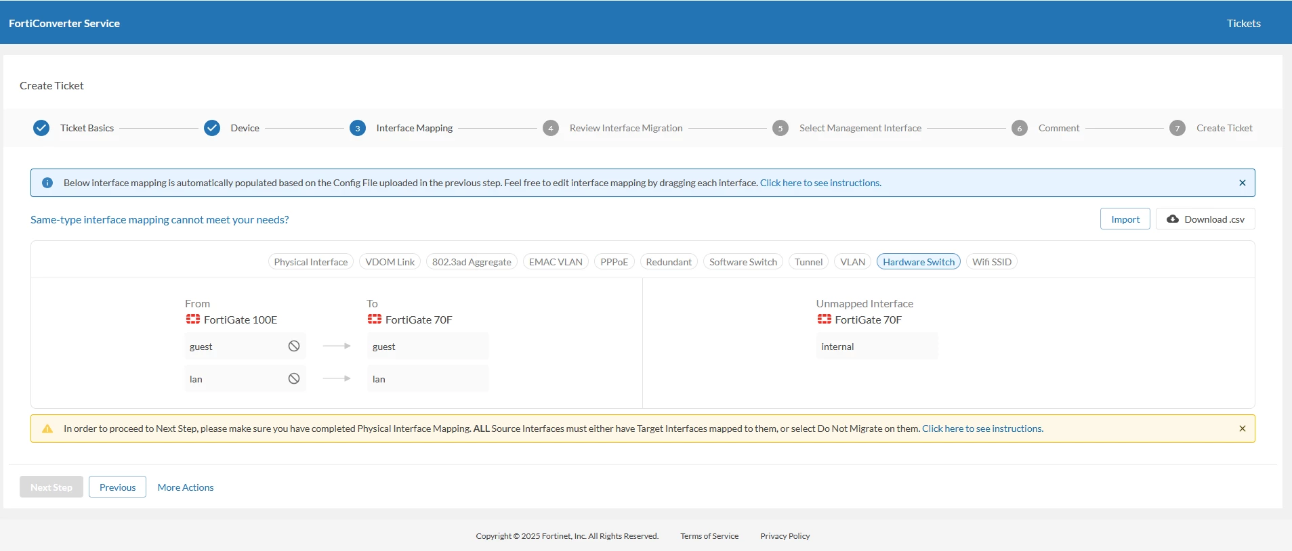Click Comment step label
Viewport: 1292px width, 551px height.
[x=1059, y=128]
